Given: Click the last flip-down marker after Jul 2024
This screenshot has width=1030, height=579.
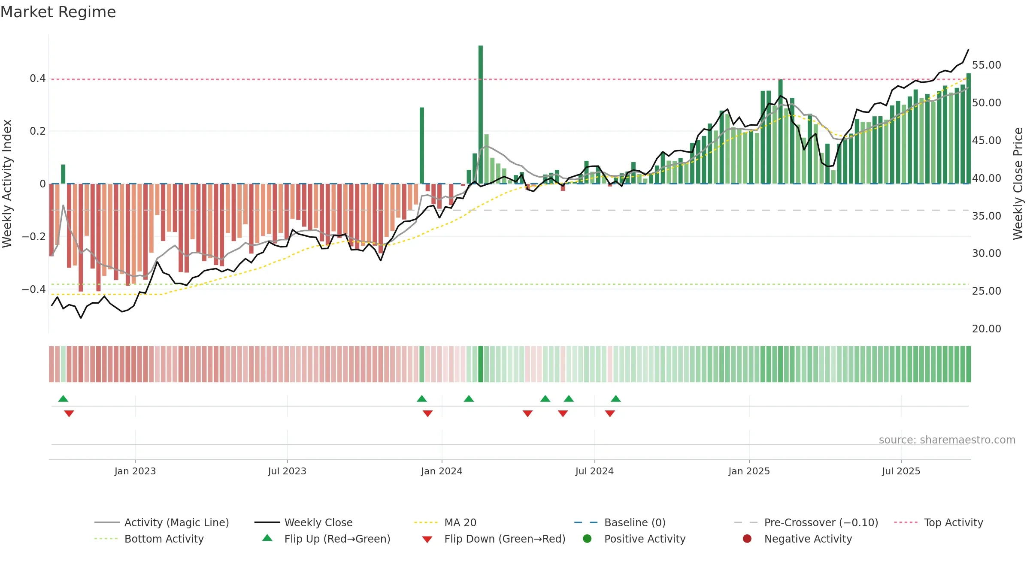Looking at the screenshot, I should coord(610,413).
